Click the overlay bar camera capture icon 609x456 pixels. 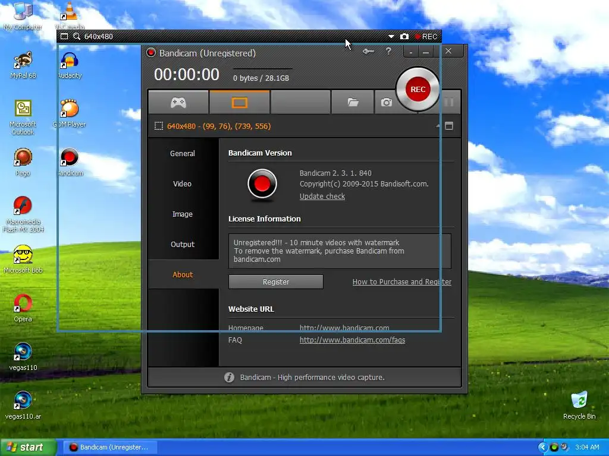coord(404,36)
